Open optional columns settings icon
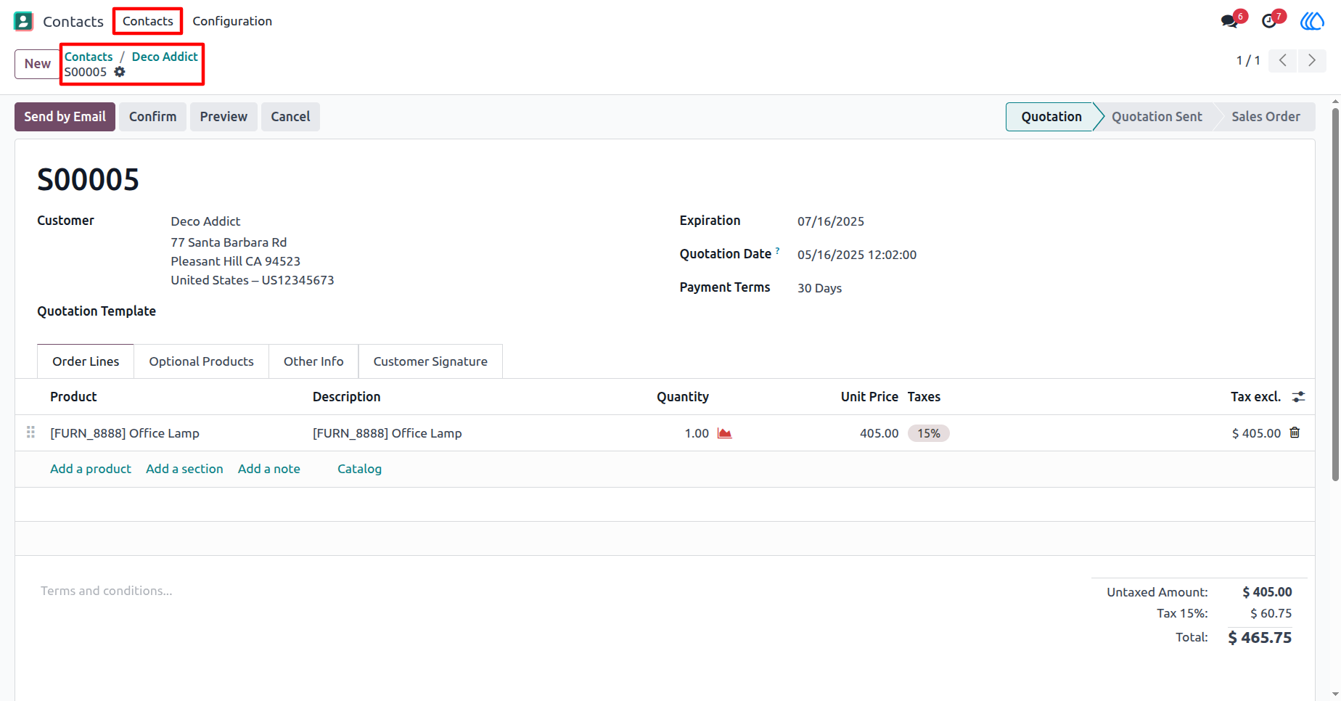 click(1298, 397)
